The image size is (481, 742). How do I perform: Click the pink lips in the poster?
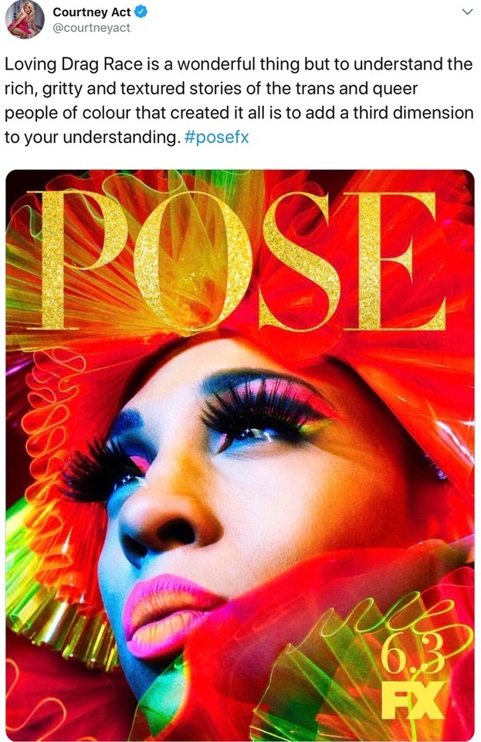[168, 615]
